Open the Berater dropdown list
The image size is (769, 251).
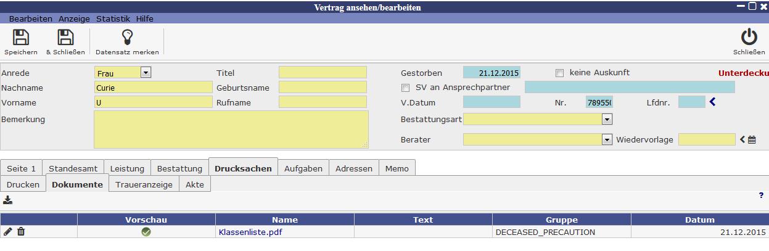(x=606, y=140)
